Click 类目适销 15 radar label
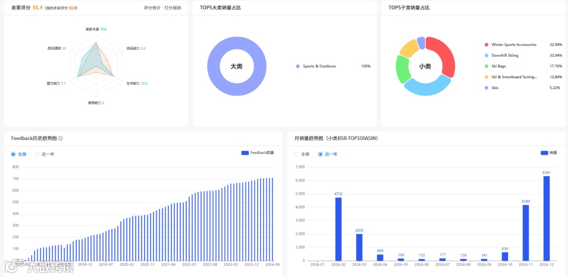Viewport: 568px width, 277px height. (57, 48)
